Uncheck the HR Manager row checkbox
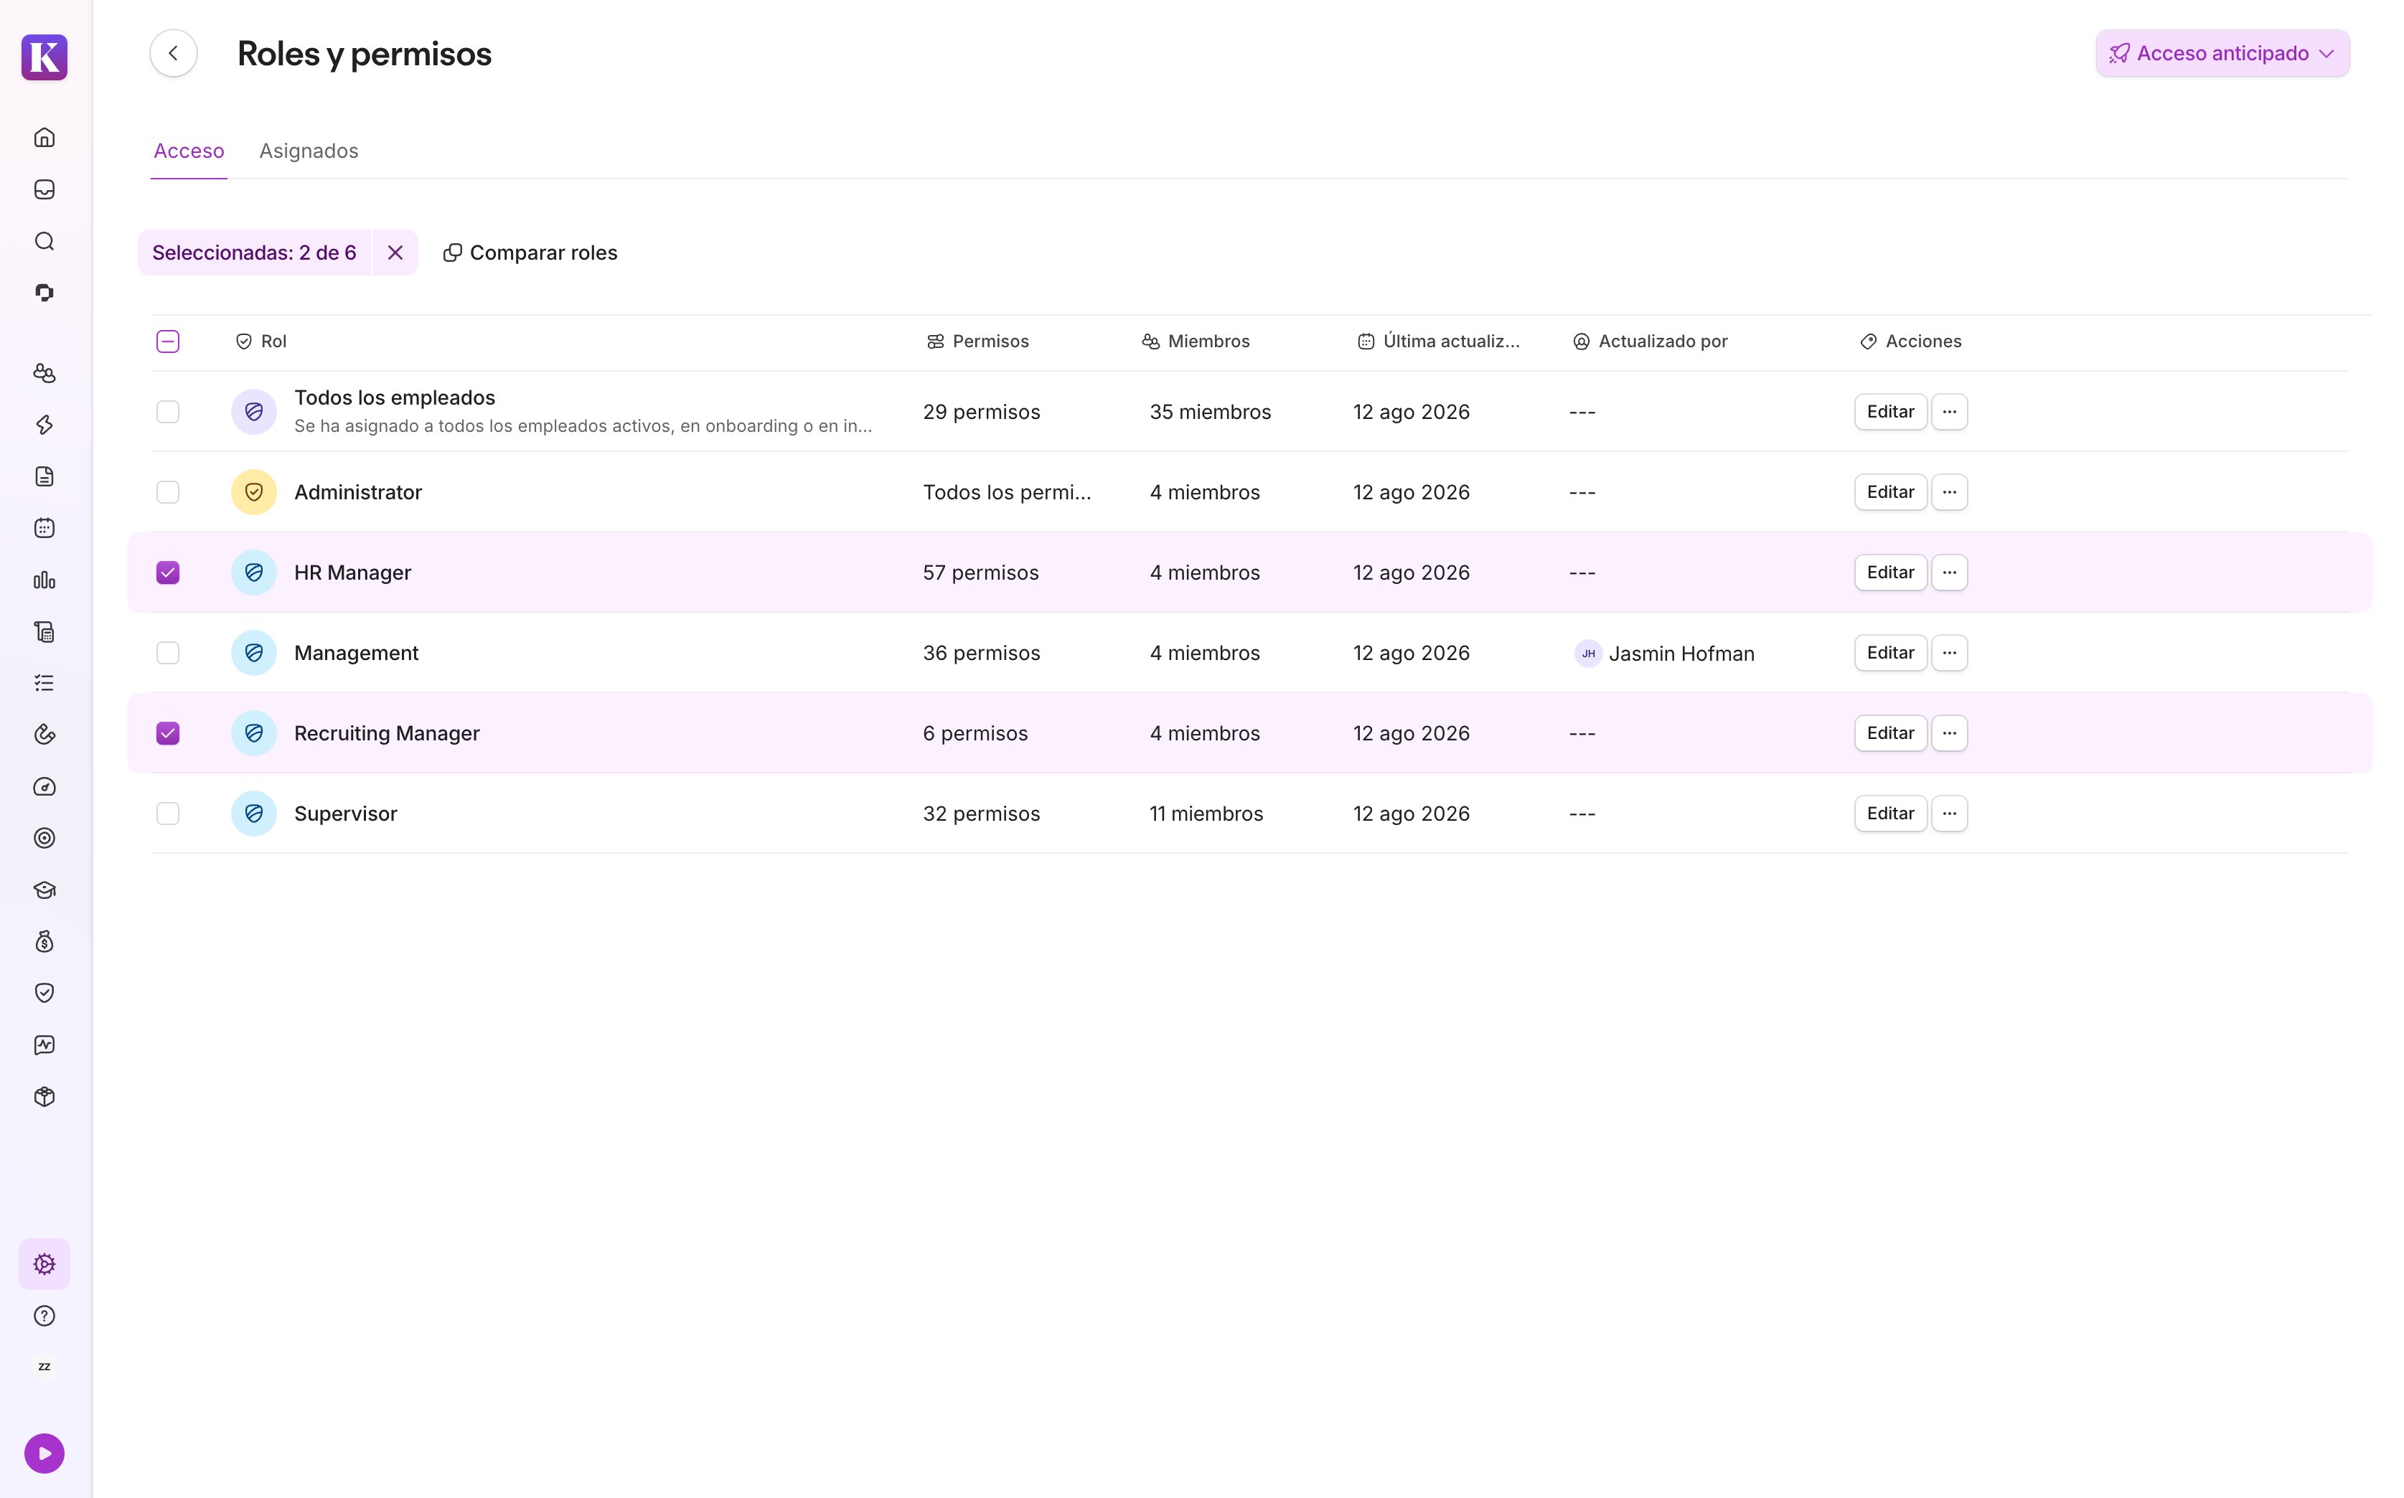This screenshot has width=2404, height=1498. (167, 573)
